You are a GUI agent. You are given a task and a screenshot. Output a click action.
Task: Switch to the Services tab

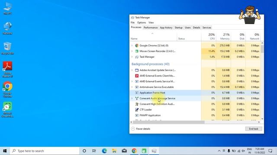[x=207, y=28]
